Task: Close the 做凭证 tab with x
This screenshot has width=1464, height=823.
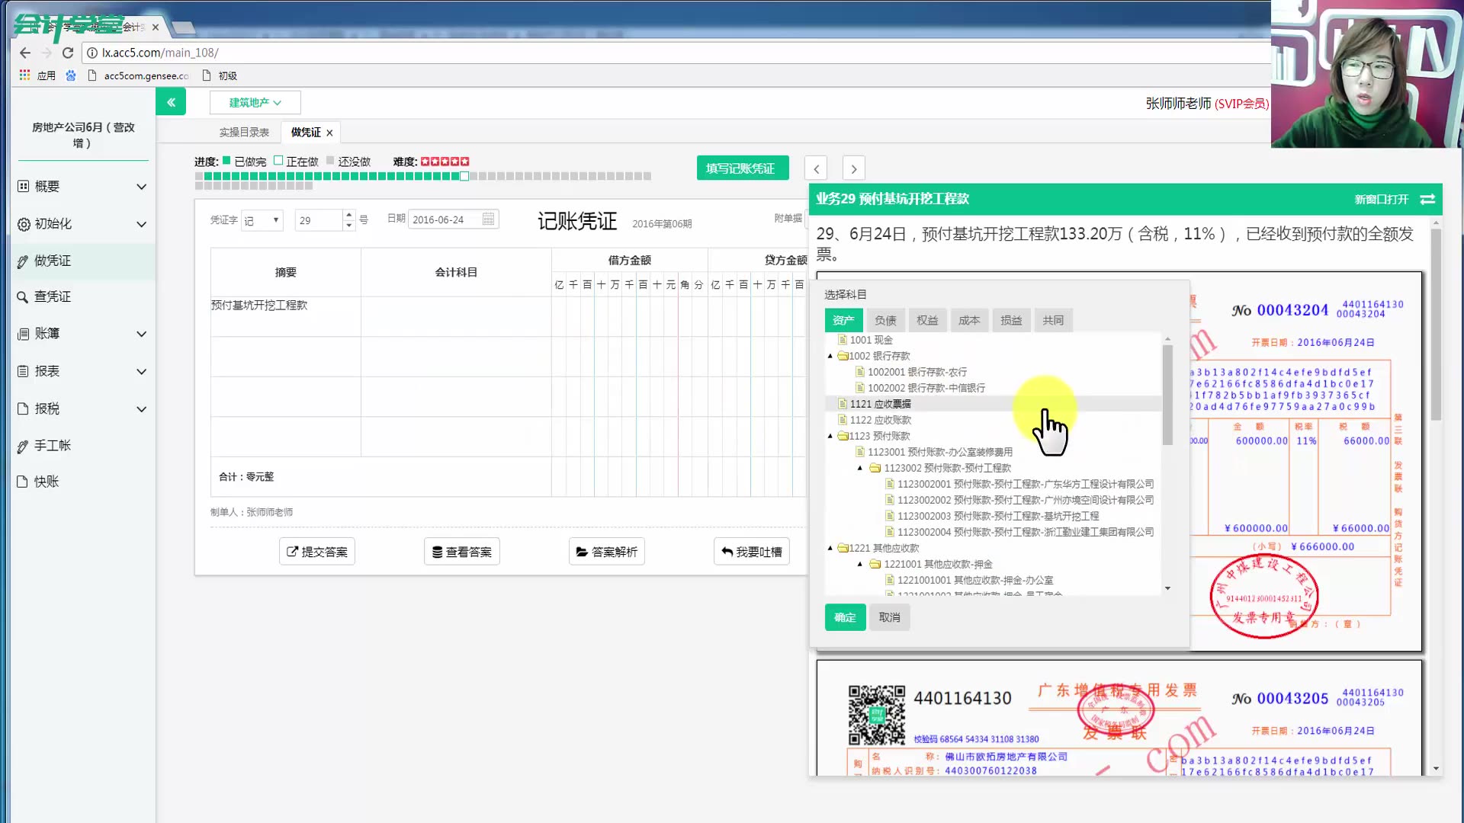Action: coord(329,133)
